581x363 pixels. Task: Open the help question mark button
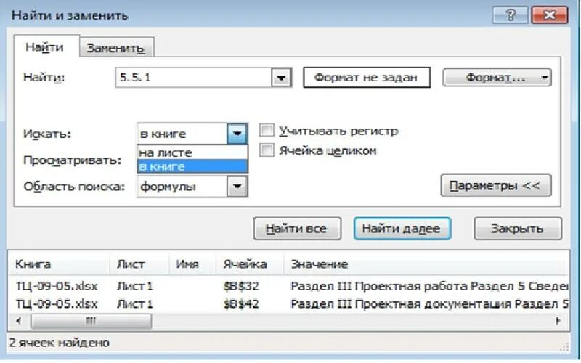[x=511, y=15]
